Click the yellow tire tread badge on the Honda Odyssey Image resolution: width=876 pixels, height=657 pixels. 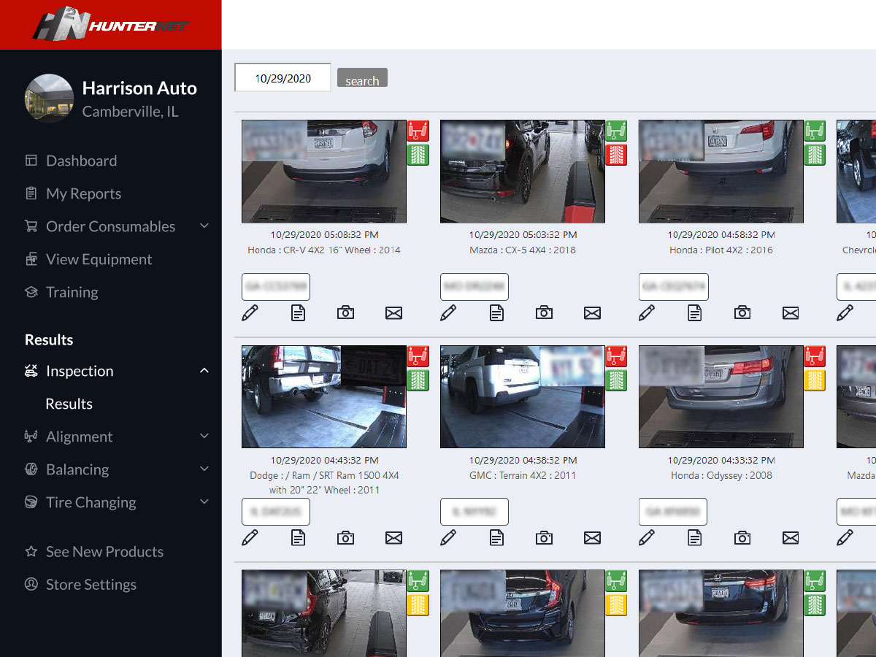[x=815, y=380]
